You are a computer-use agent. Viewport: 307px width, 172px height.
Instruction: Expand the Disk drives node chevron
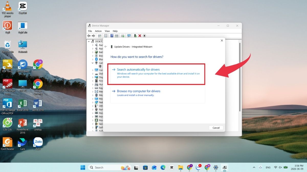[x=93, y=74]
